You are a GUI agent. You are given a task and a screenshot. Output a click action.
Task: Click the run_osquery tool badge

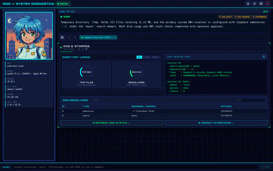pyautogui.click(x=242, y=17)
